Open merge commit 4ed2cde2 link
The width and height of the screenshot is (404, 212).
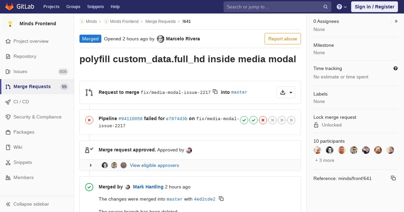(x=205, y=199)
